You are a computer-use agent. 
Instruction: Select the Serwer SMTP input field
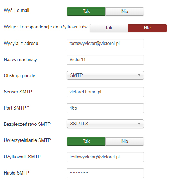click(x=105, y=92)
